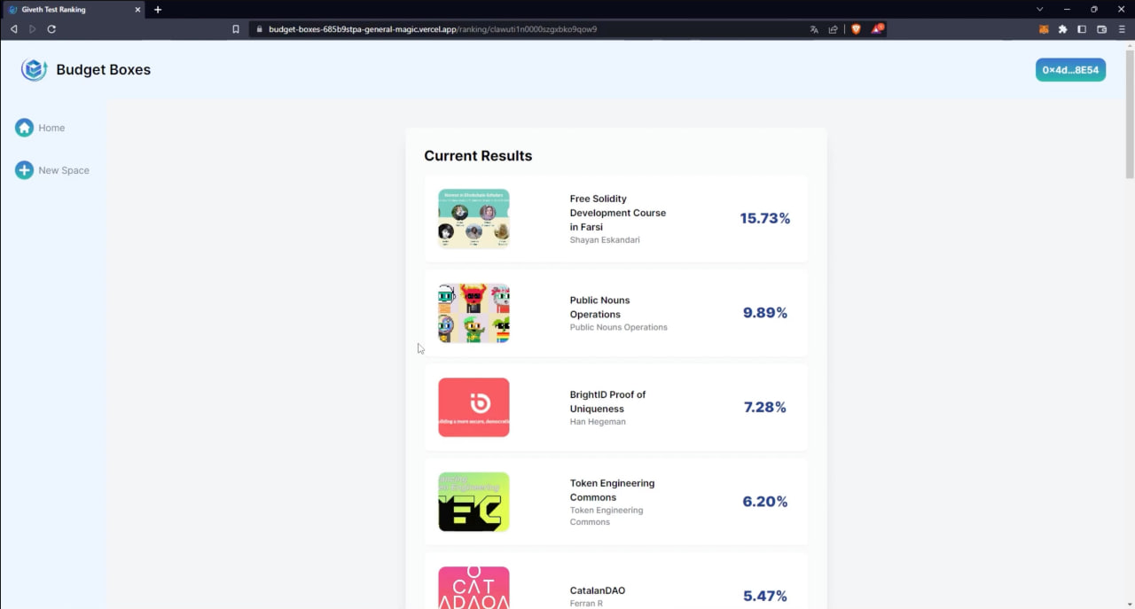The height and width of the screenshot is (609, 1135).
Task: Click the author name Han Hegeman
Action: click(x=598, y=422)
